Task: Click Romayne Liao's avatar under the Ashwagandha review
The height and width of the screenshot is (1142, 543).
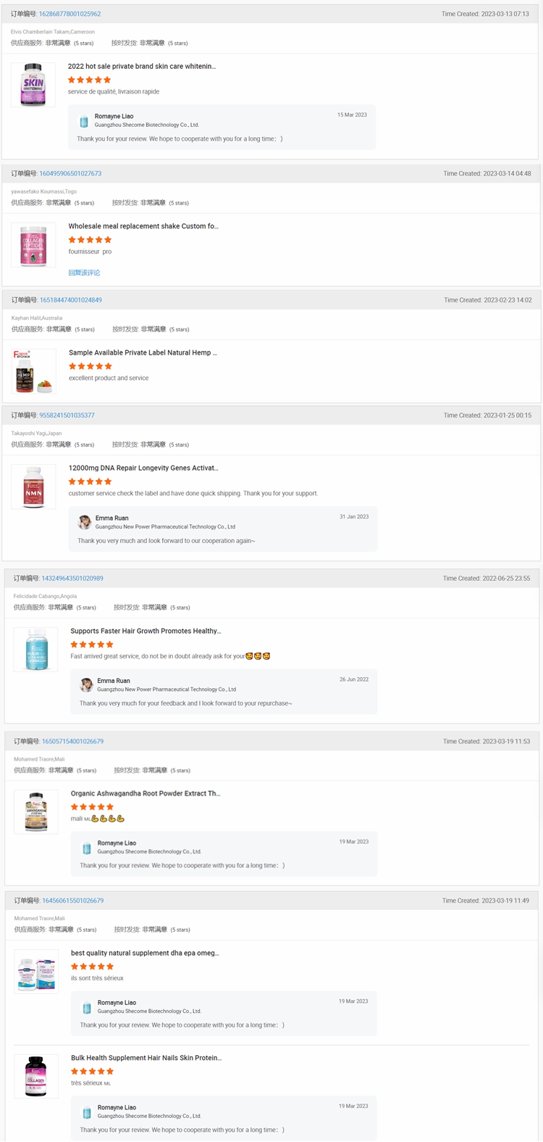Action: [x=87, y=847]
